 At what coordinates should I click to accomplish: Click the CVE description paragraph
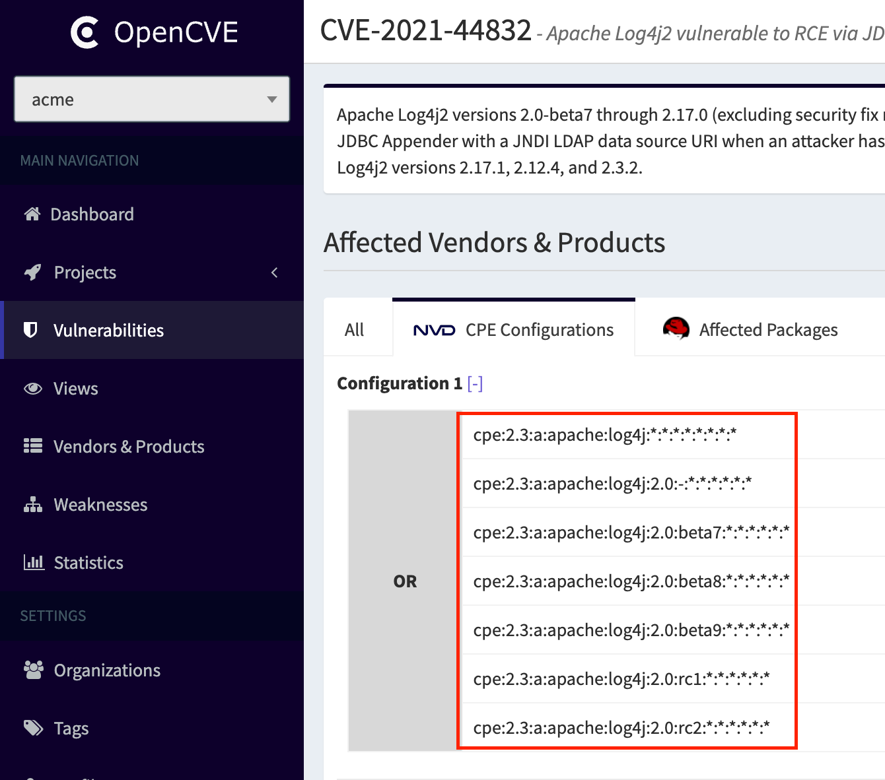coord(611,141)
